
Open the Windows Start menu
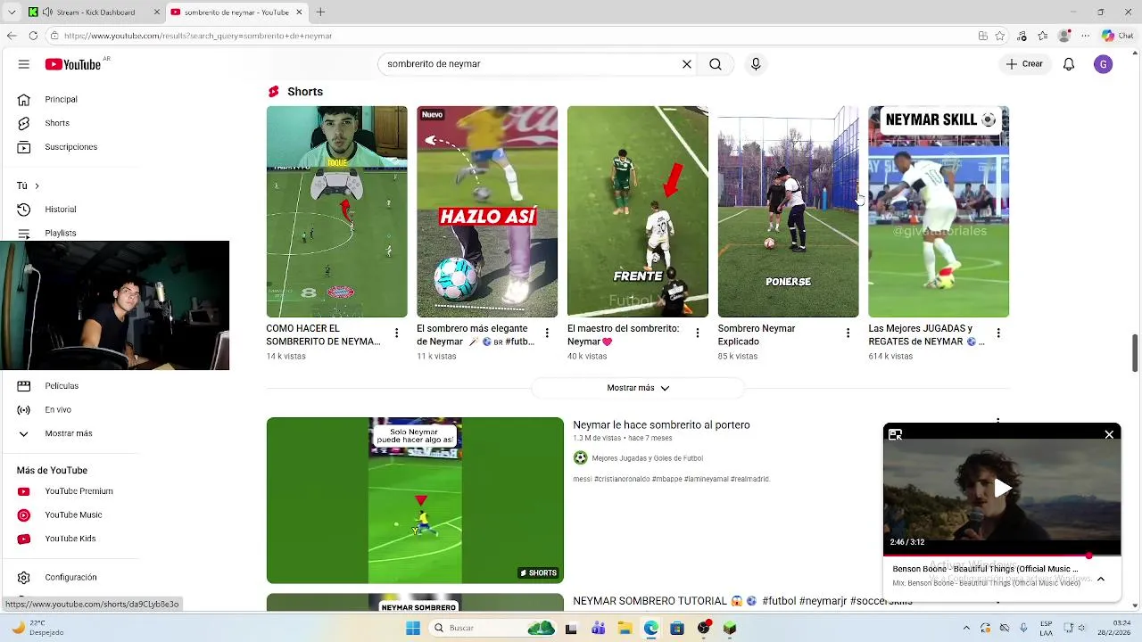coord(413,628)
